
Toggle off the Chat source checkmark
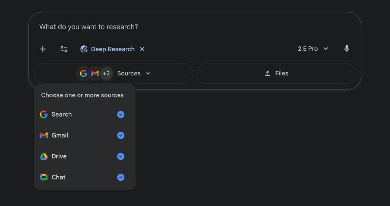pos(121,177)
